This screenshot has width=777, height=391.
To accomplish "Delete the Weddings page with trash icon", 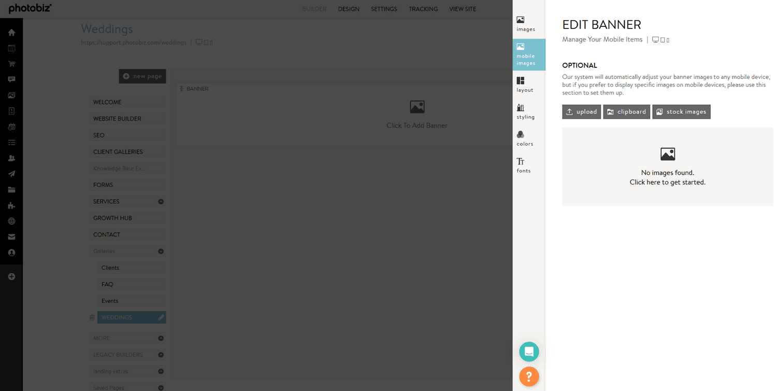I will 92,317.
